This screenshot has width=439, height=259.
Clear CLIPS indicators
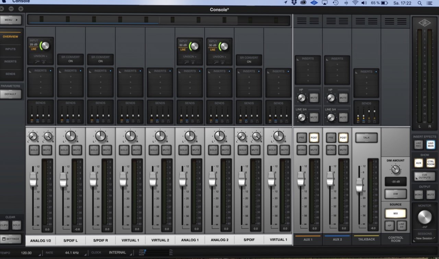point(4,225)
